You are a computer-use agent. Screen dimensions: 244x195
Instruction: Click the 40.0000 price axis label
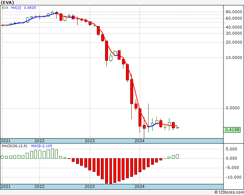[x=234, y=27]
